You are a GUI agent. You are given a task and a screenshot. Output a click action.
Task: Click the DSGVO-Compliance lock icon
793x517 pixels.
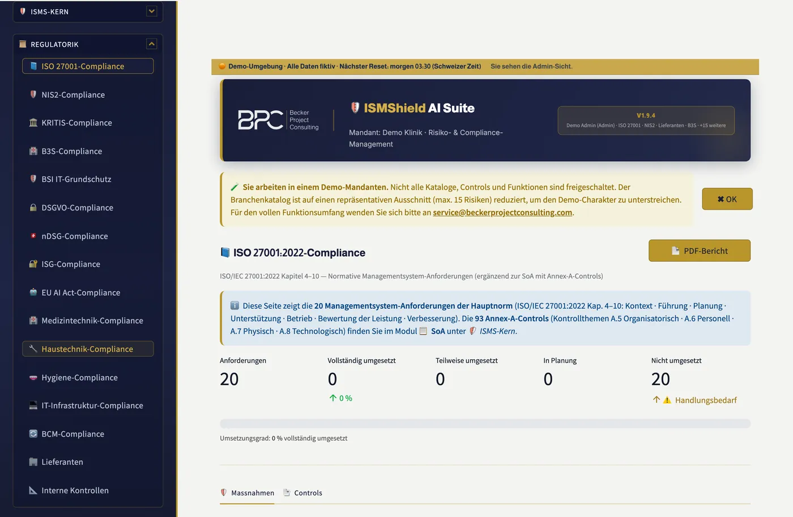pyautogui.click(x=33, y=208)
